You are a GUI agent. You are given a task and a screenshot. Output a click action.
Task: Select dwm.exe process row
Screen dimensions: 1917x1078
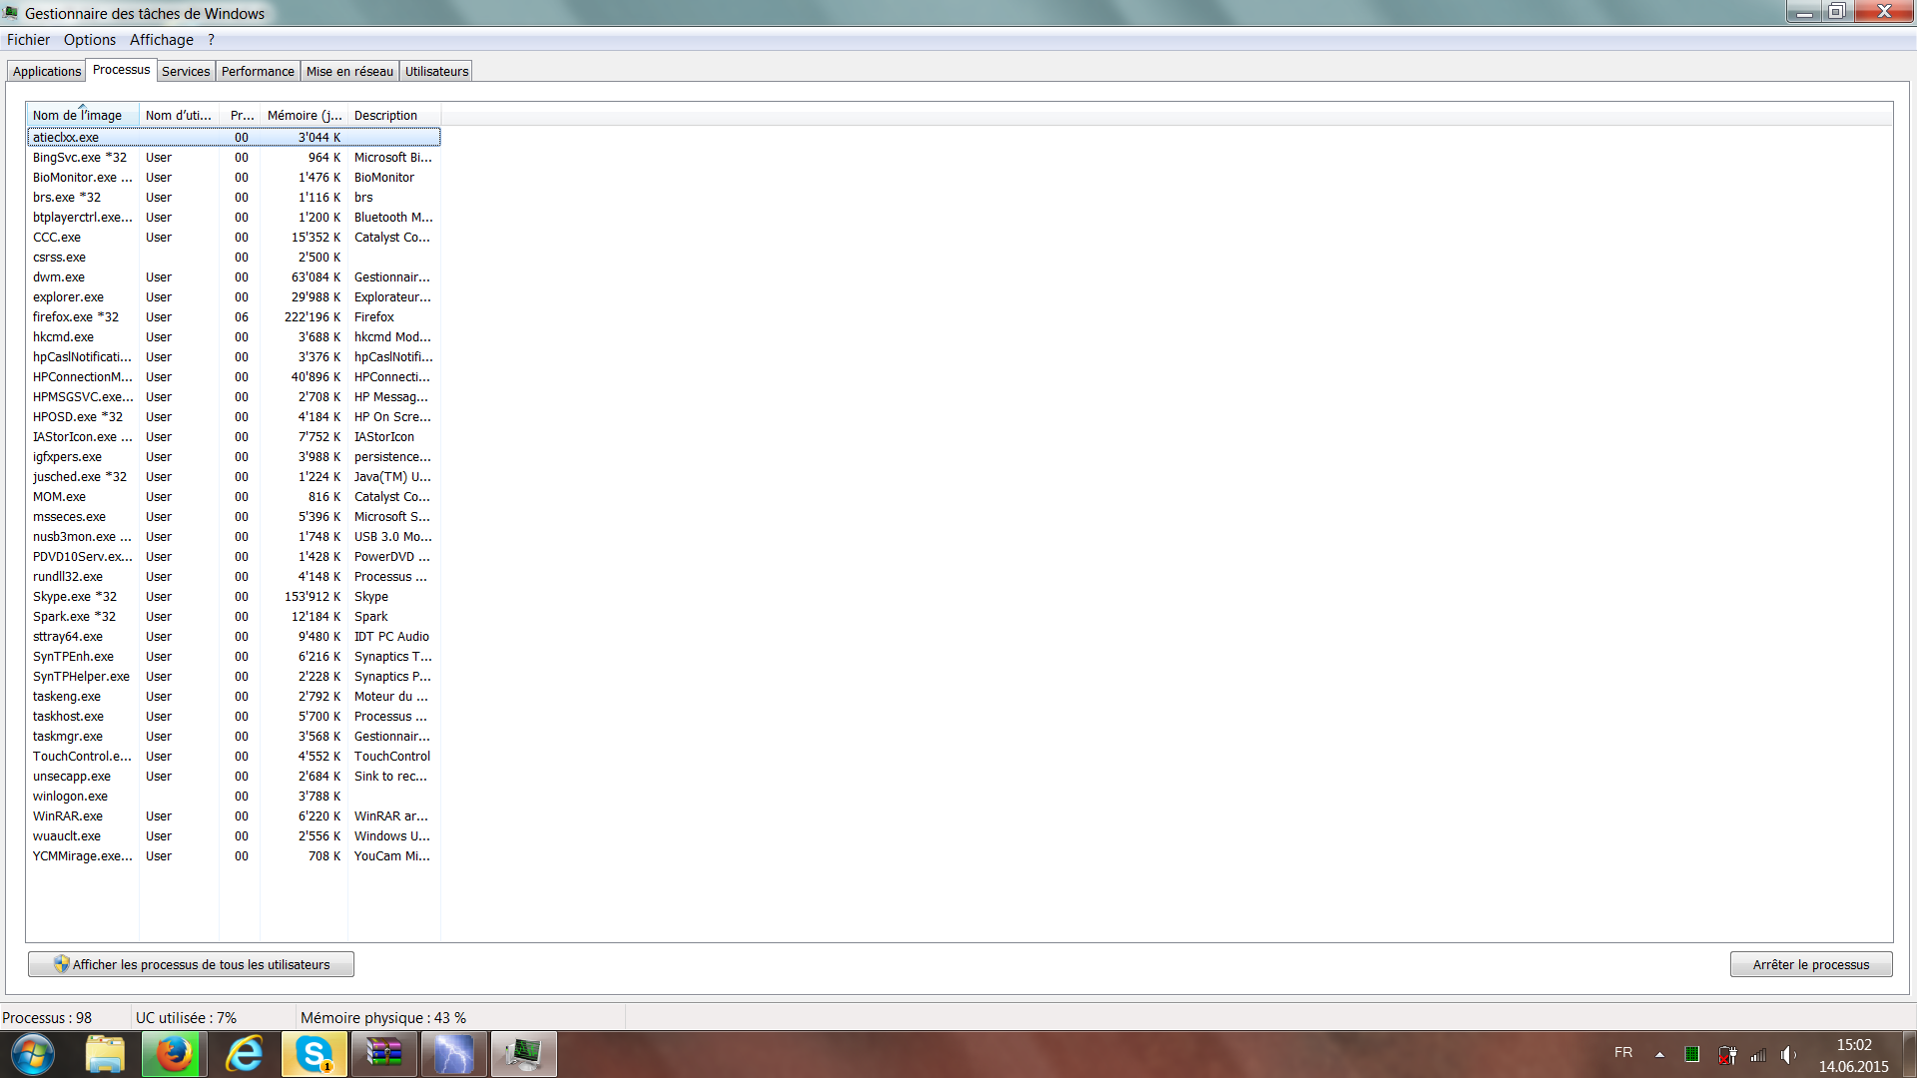point(234,276)
